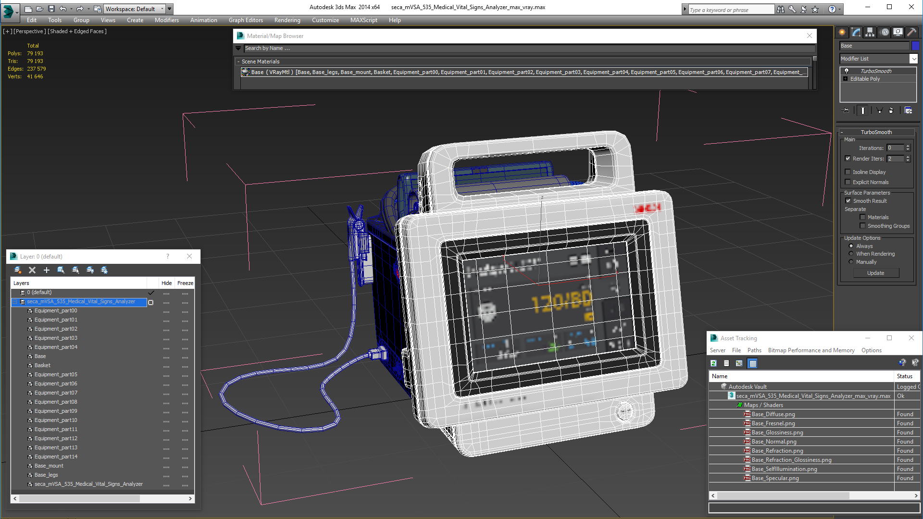
Task: Click the Perspective viewport label
Action: 30,31
